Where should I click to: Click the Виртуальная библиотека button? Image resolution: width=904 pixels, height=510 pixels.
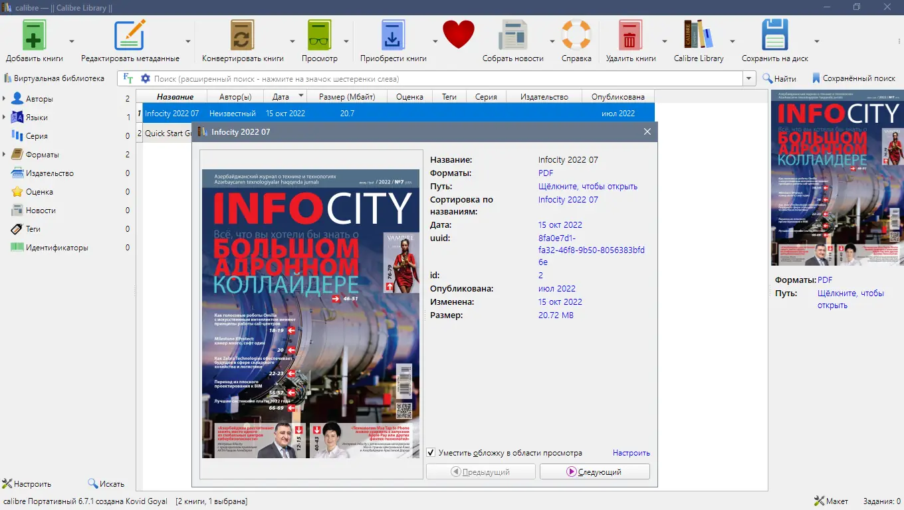pos(54,78)
